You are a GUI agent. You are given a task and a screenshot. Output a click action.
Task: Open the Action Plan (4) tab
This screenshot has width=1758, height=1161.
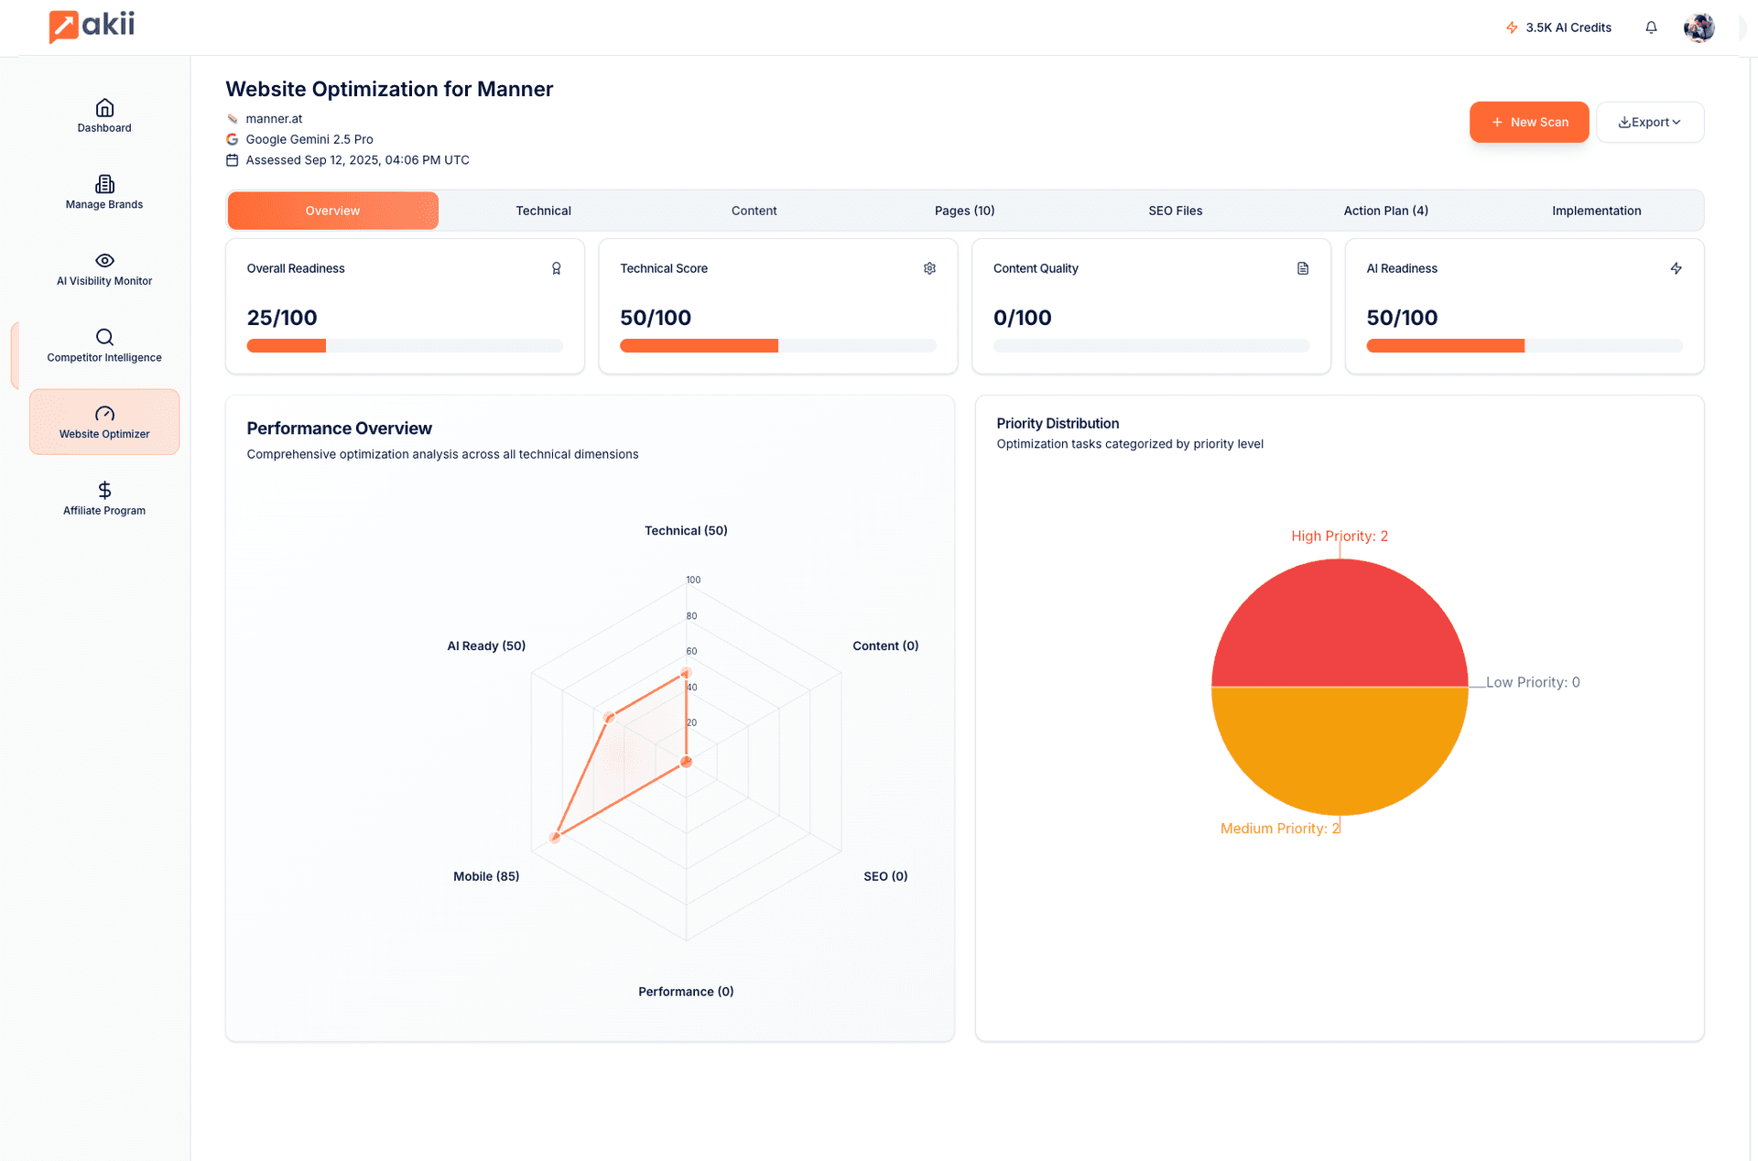[x=1385, y=211]
